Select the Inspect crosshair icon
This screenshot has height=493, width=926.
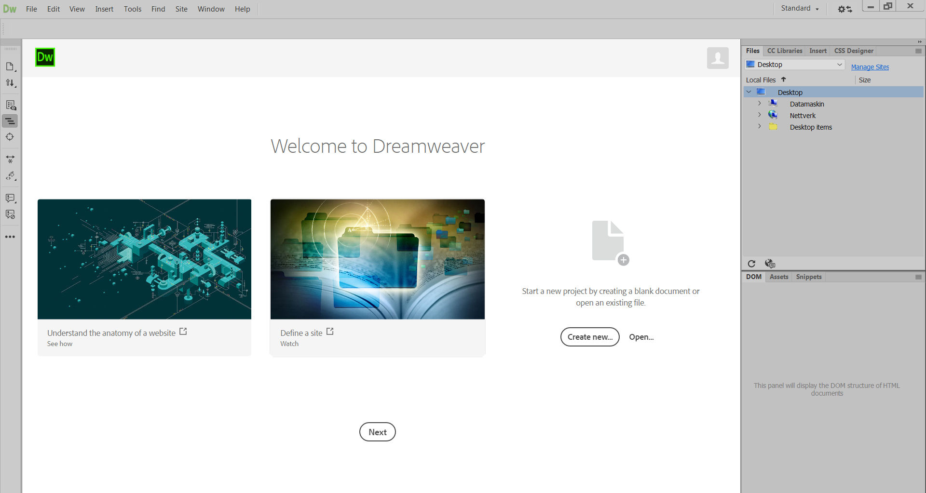[x=10, y=137]
